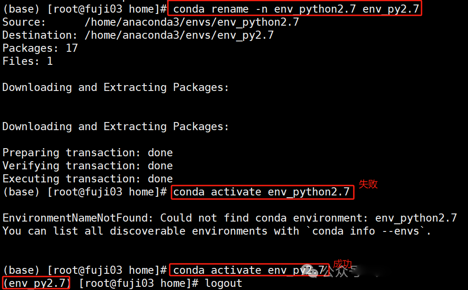Click the Destination path ending in env_py2.7
468x290 pixels.
click(x=179, y=35)
